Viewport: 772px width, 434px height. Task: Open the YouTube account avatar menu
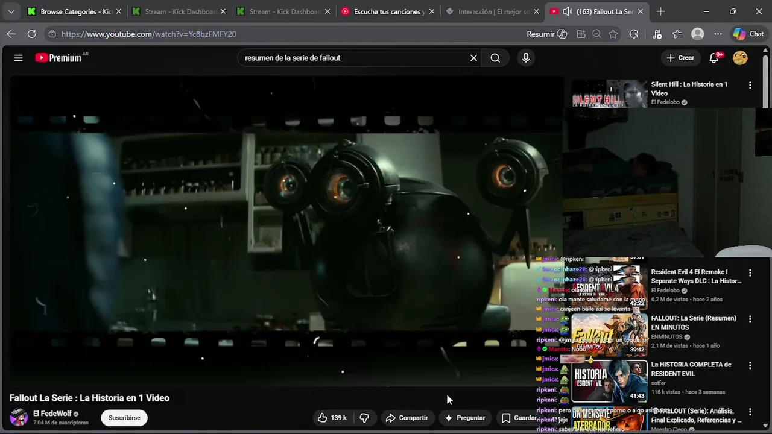(x=740, y=58)
